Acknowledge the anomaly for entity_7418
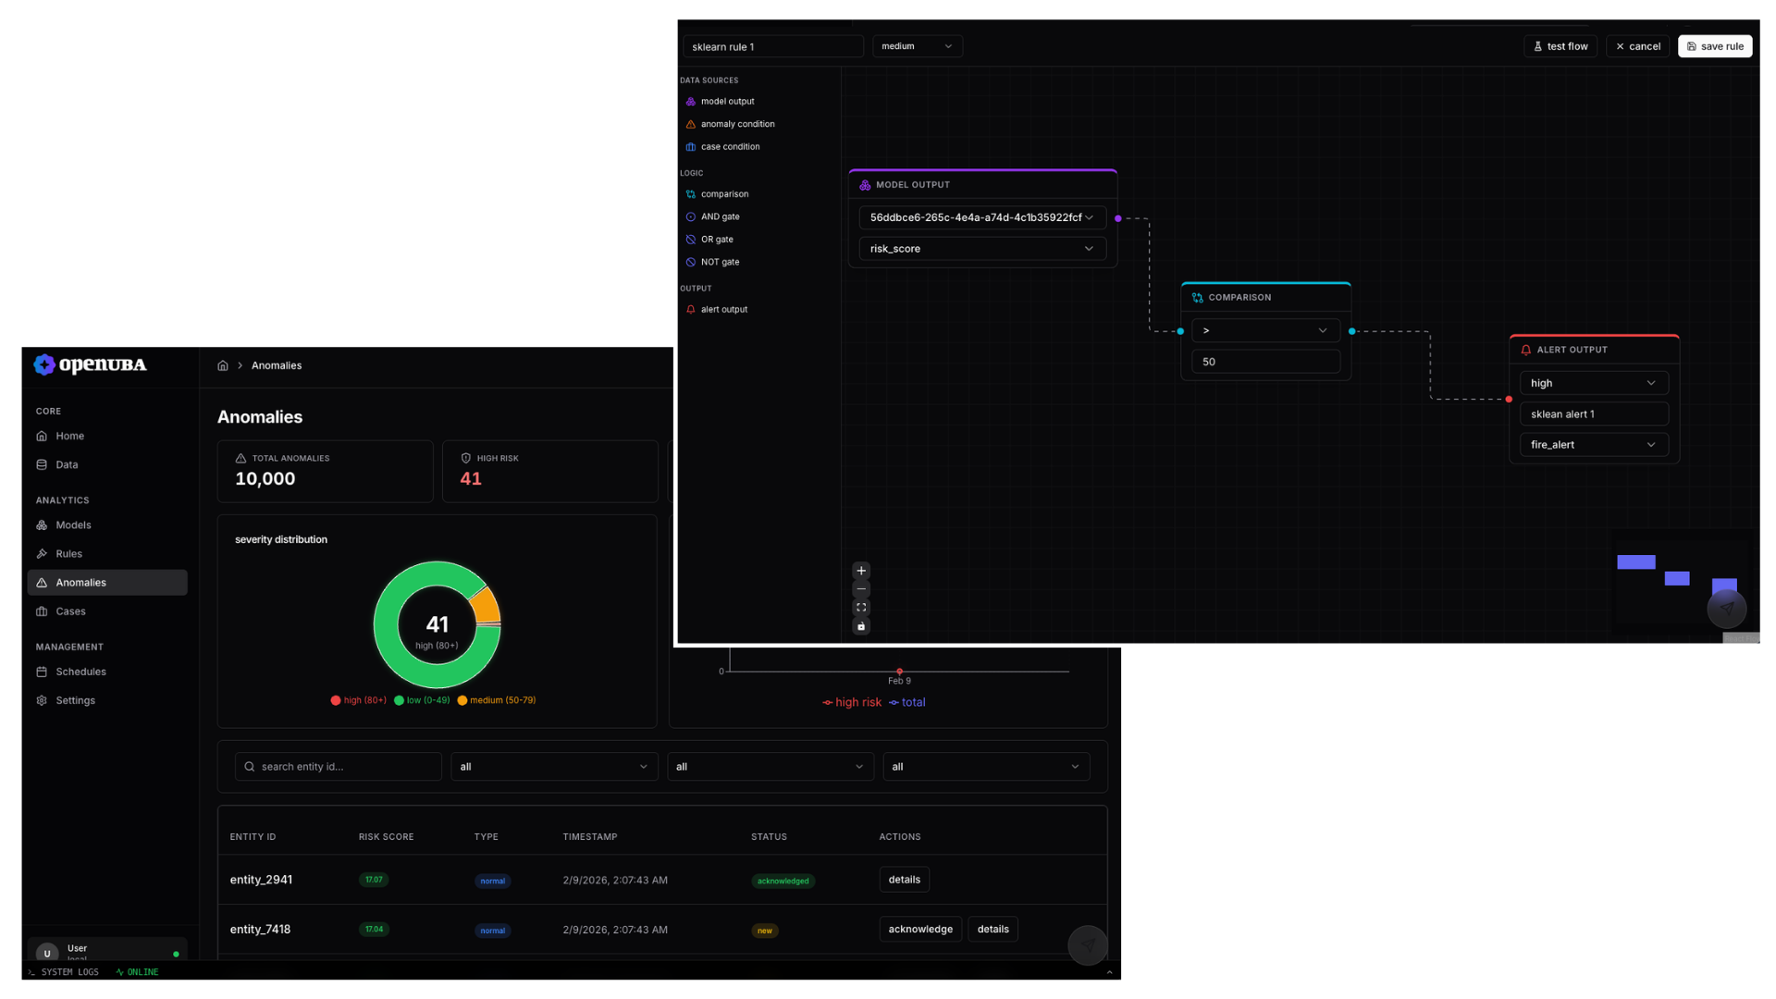 pyautogui.click(x=919, y=929)
